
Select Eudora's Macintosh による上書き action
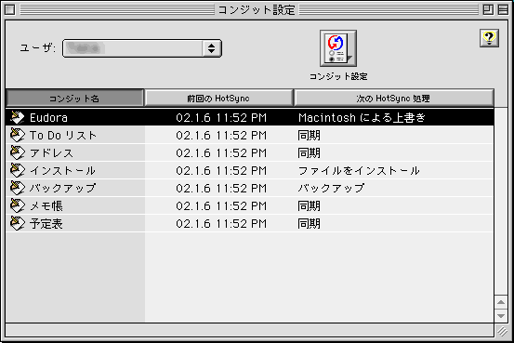(x=362, y=117)
